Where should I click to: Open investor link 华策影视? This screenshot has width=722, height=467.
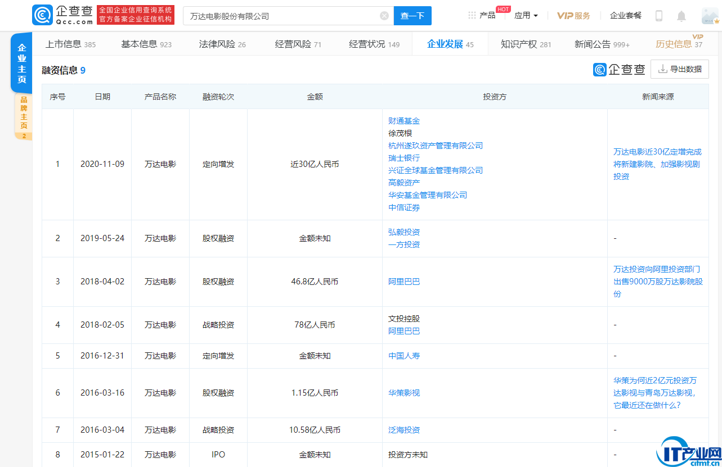[404, 393]
